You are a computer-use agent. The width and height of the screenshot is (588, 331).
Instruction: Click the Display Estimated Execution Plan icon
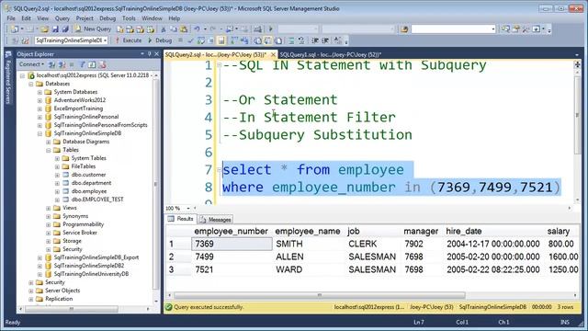(201, 40)
